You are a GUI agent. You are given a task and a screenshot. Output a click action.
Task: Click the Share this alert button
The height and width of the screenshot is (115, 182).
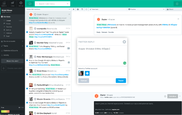12,61
